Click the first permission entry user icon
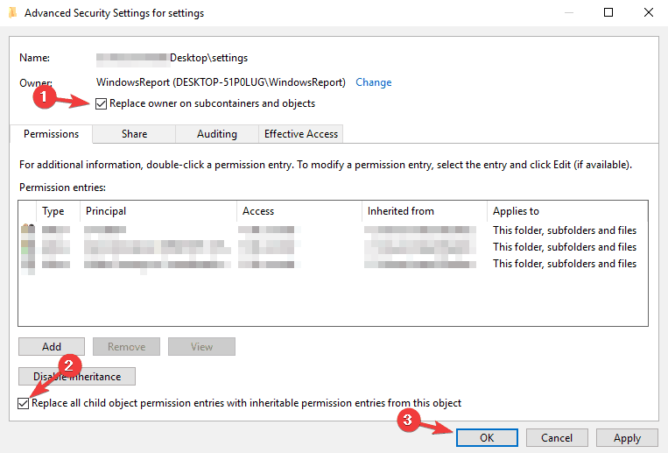This screenshot has height=453, width=668. point(28,229)
